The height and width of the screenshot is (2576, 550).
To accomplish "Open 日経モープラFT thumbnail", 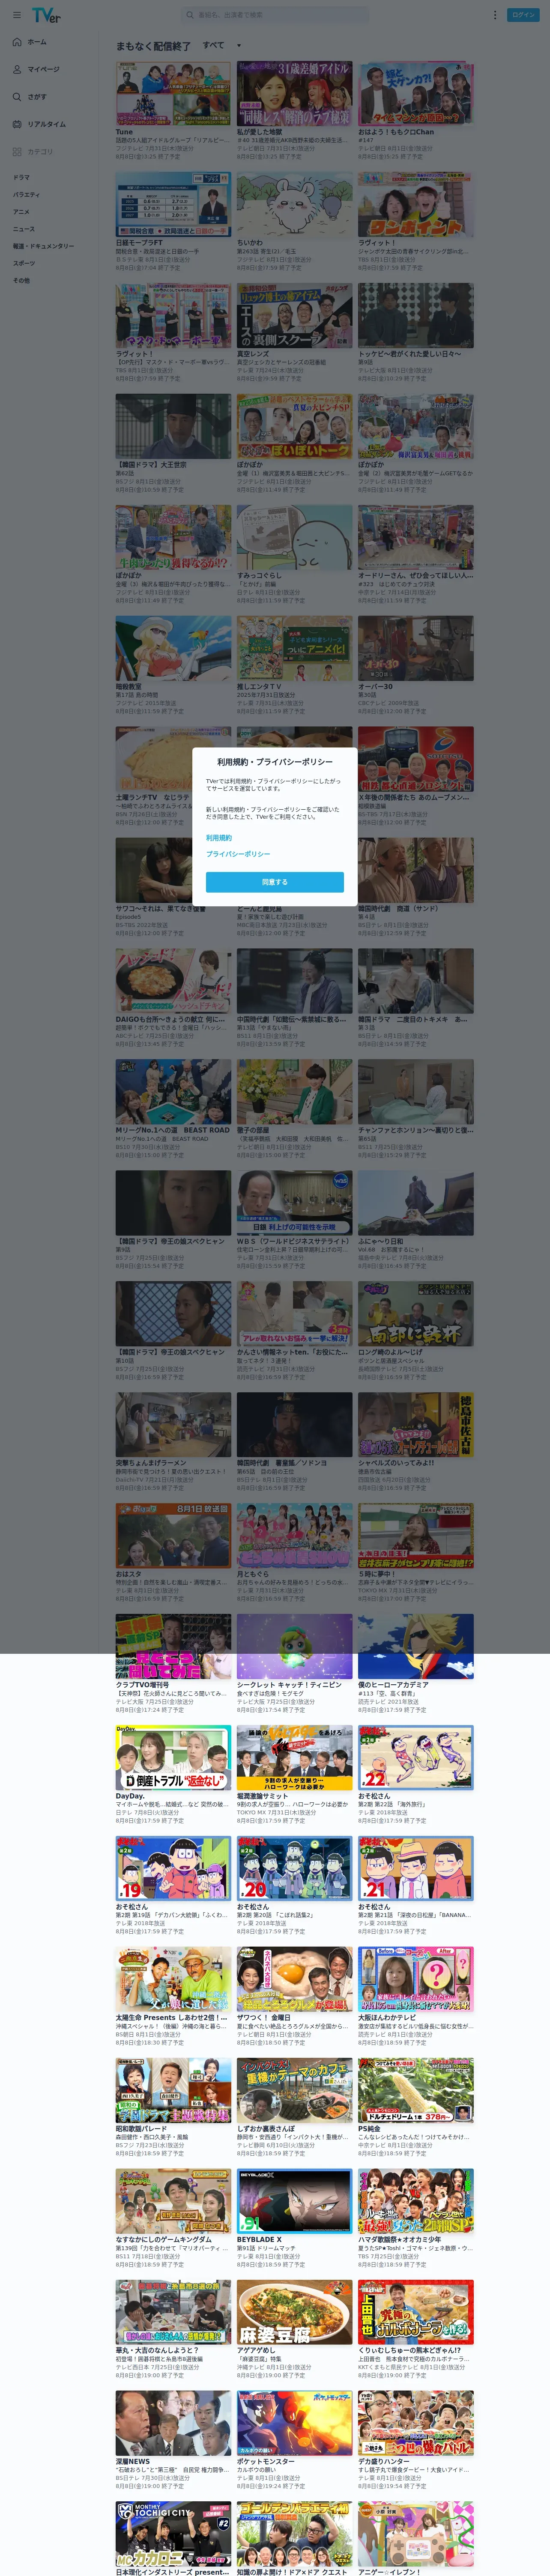I will 173,204.
